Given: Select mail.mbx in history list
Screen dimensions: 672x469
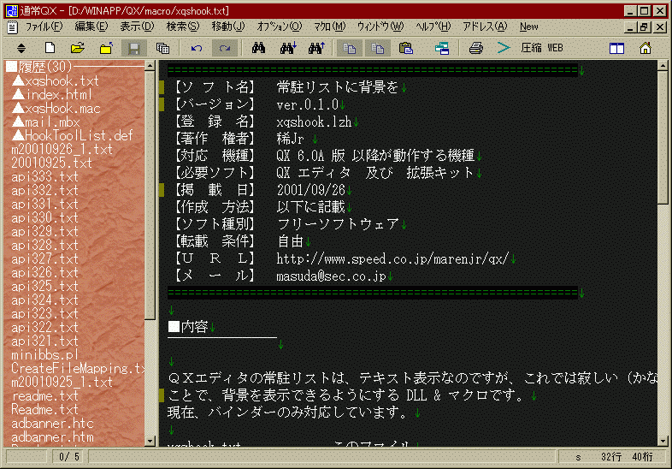Looking at the screenshot, I should 46,122.
